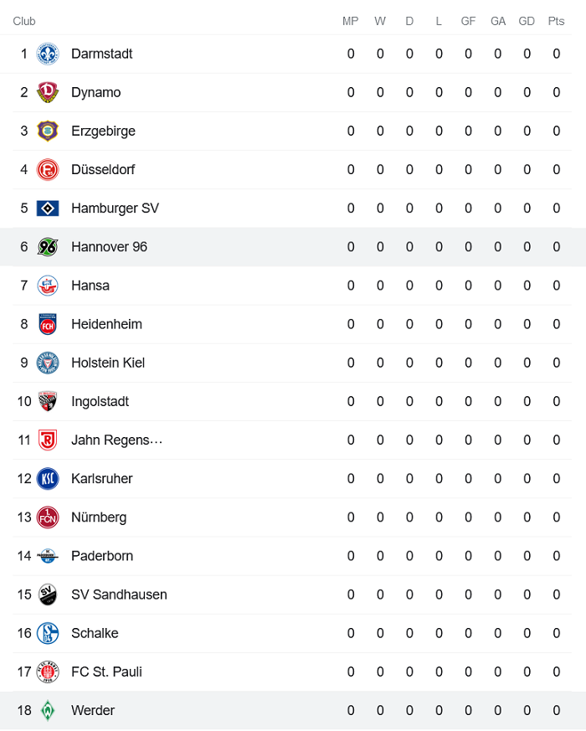Click the Dynamo Dresden crest logo
Screen dimensions: 586x731
coord(48,92)
